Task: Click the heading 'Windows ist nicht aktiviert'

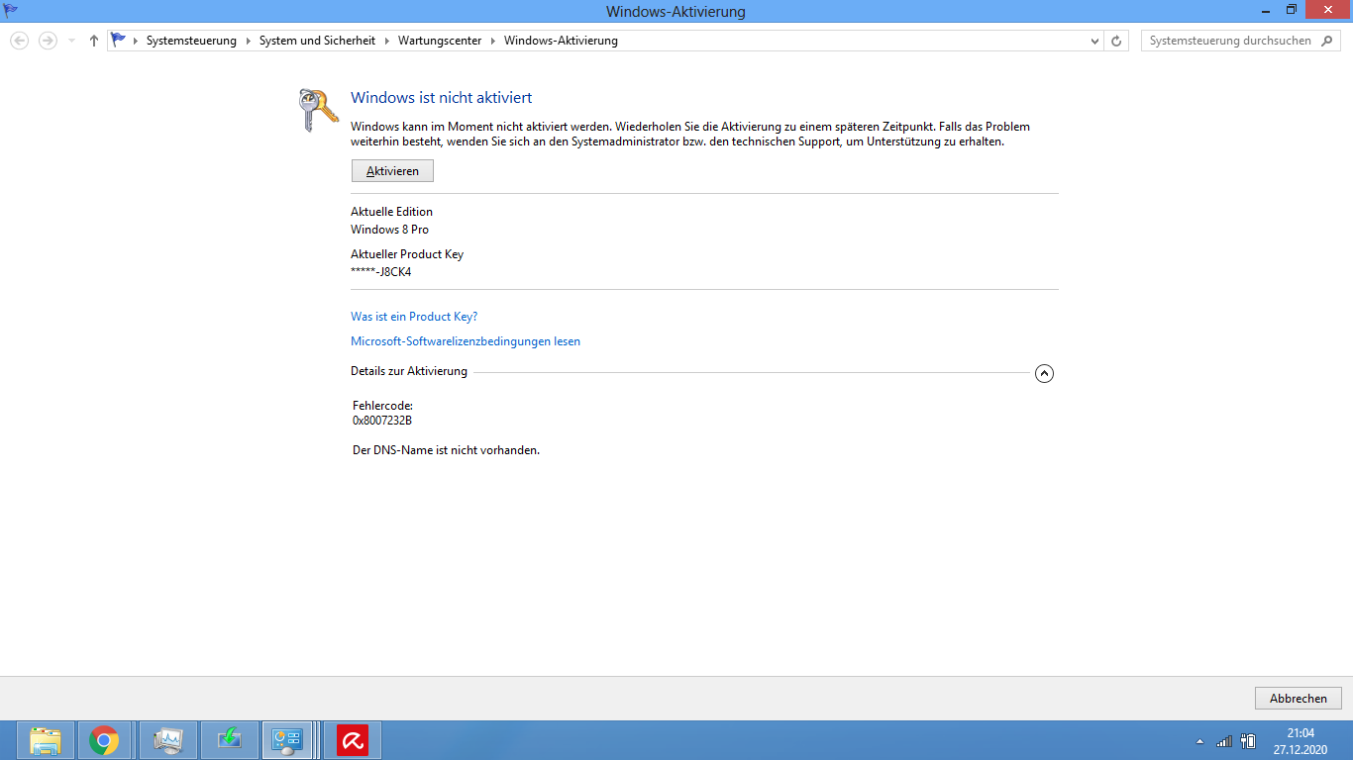Action: point(442,98)
